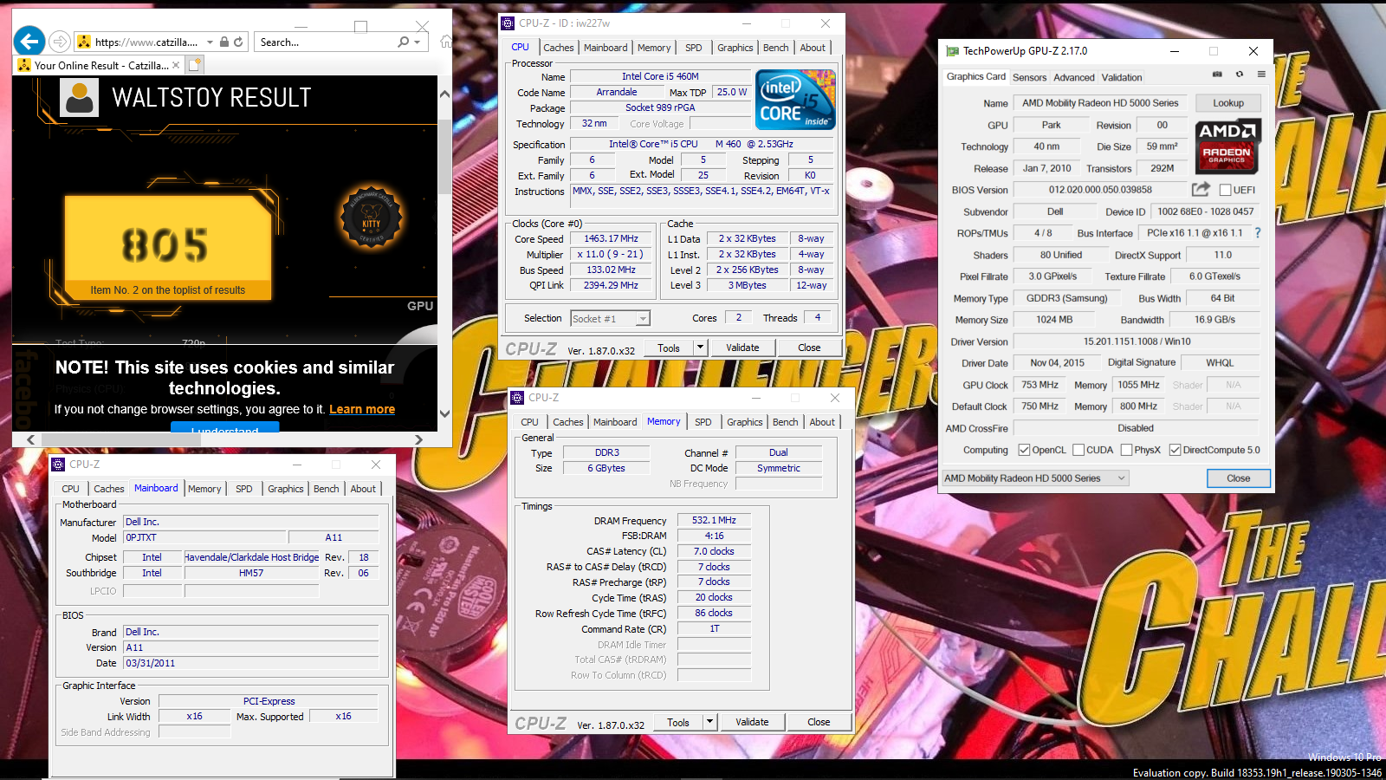Click the GPU-Z title bar app icon
This screenshot has height=780, width=1386.
point(953,51)
